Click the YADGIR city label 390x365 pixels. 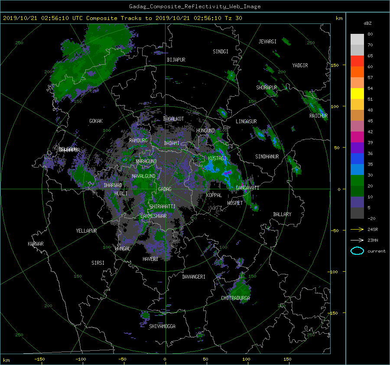pos(300,66)
